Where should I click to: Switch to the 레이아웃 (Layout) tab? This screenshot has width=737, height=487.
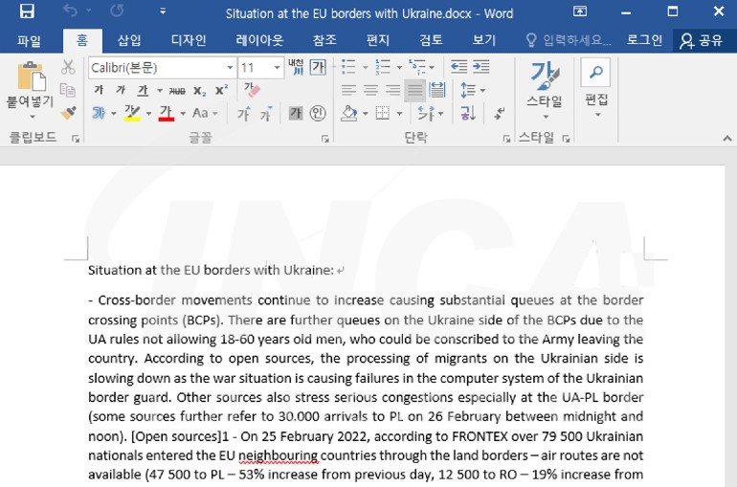259,40
